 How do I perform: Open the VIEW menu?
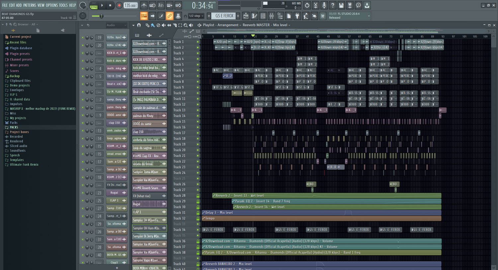coord(41,5)
